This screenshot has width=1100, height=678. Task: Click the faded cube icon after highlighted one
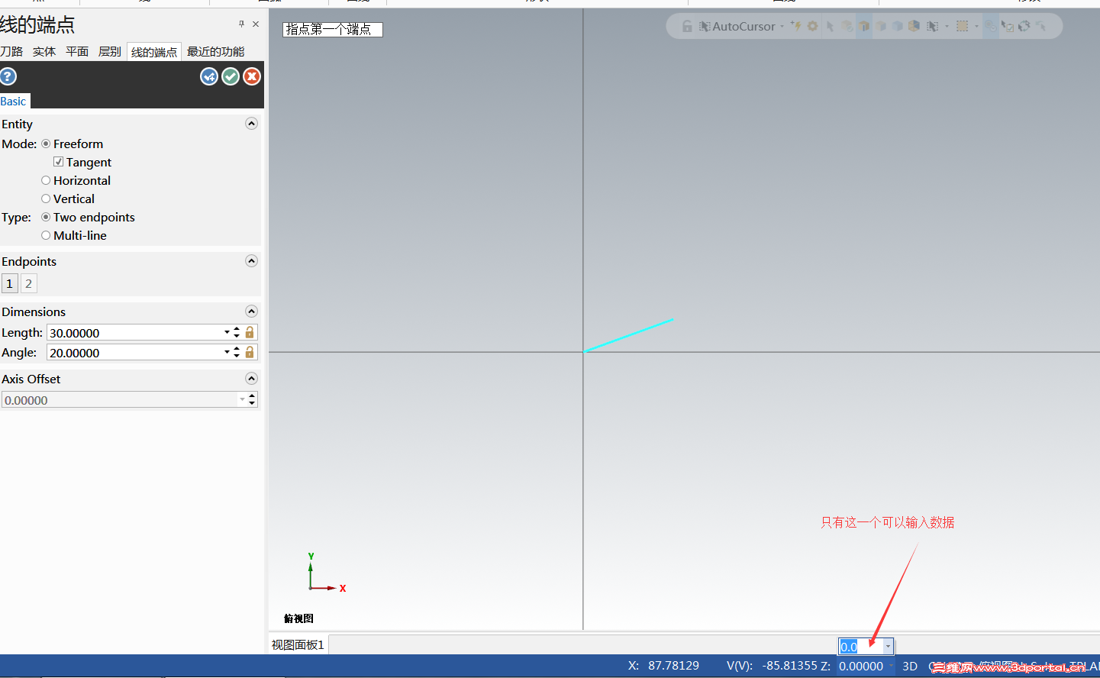tap(881, 26)
